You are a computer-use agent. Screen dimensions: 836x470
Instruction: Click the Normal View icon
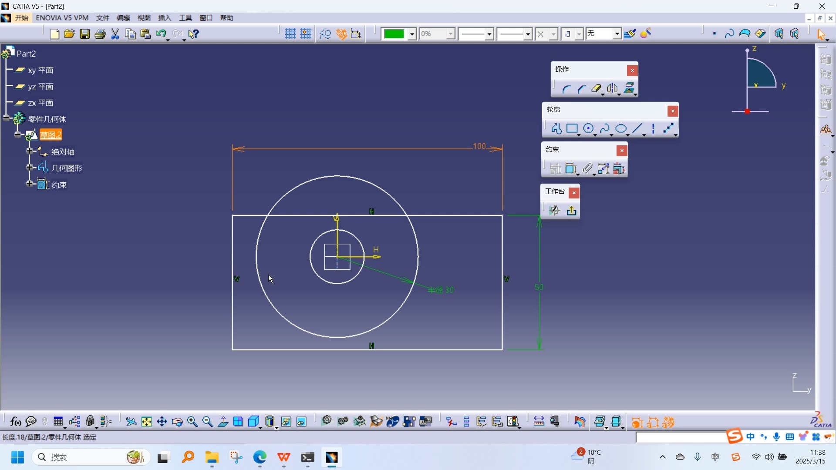point(223,422)
